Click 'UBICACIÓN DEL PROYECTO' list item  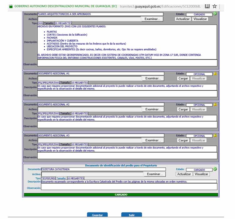coord(62,46)
